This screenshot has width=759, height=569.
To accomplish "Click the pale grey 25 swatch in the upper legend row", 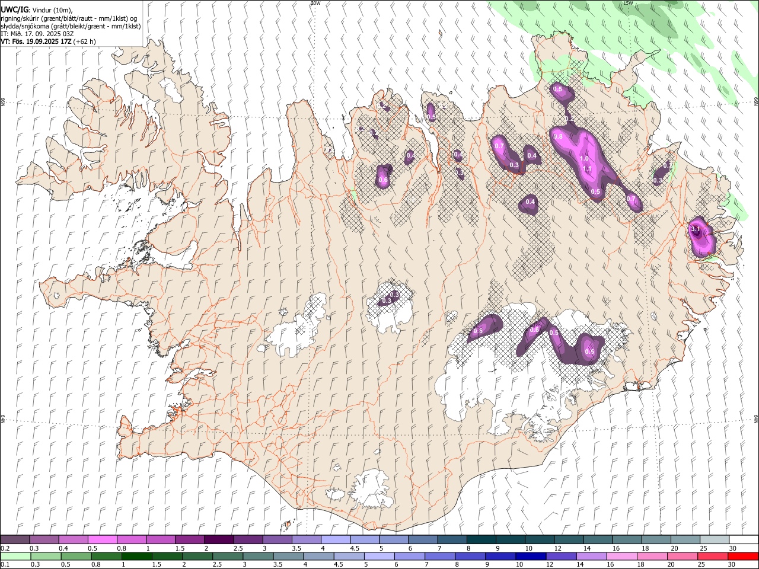I will click(715, 540).
